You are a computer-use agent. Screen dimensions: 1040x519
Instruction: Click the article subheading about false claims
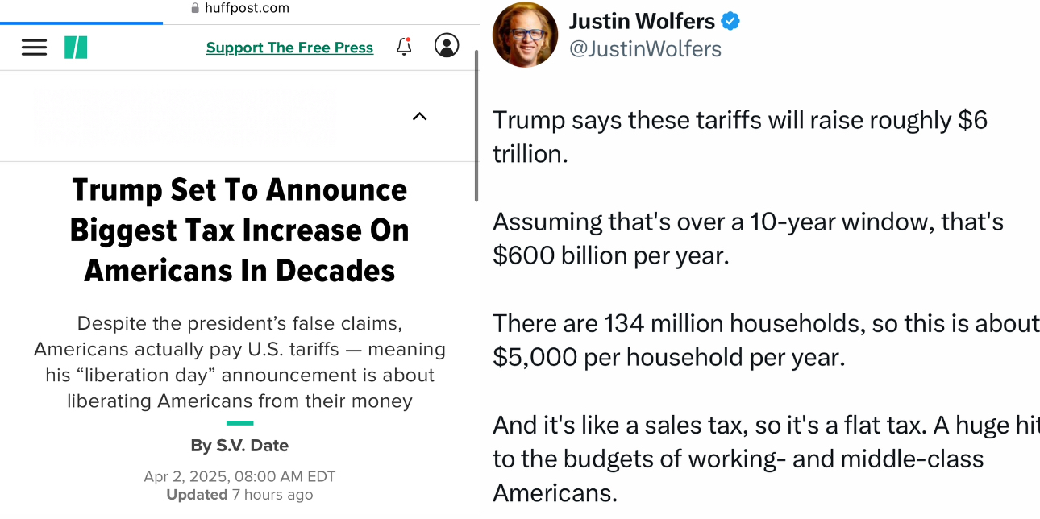click(239, 362)
